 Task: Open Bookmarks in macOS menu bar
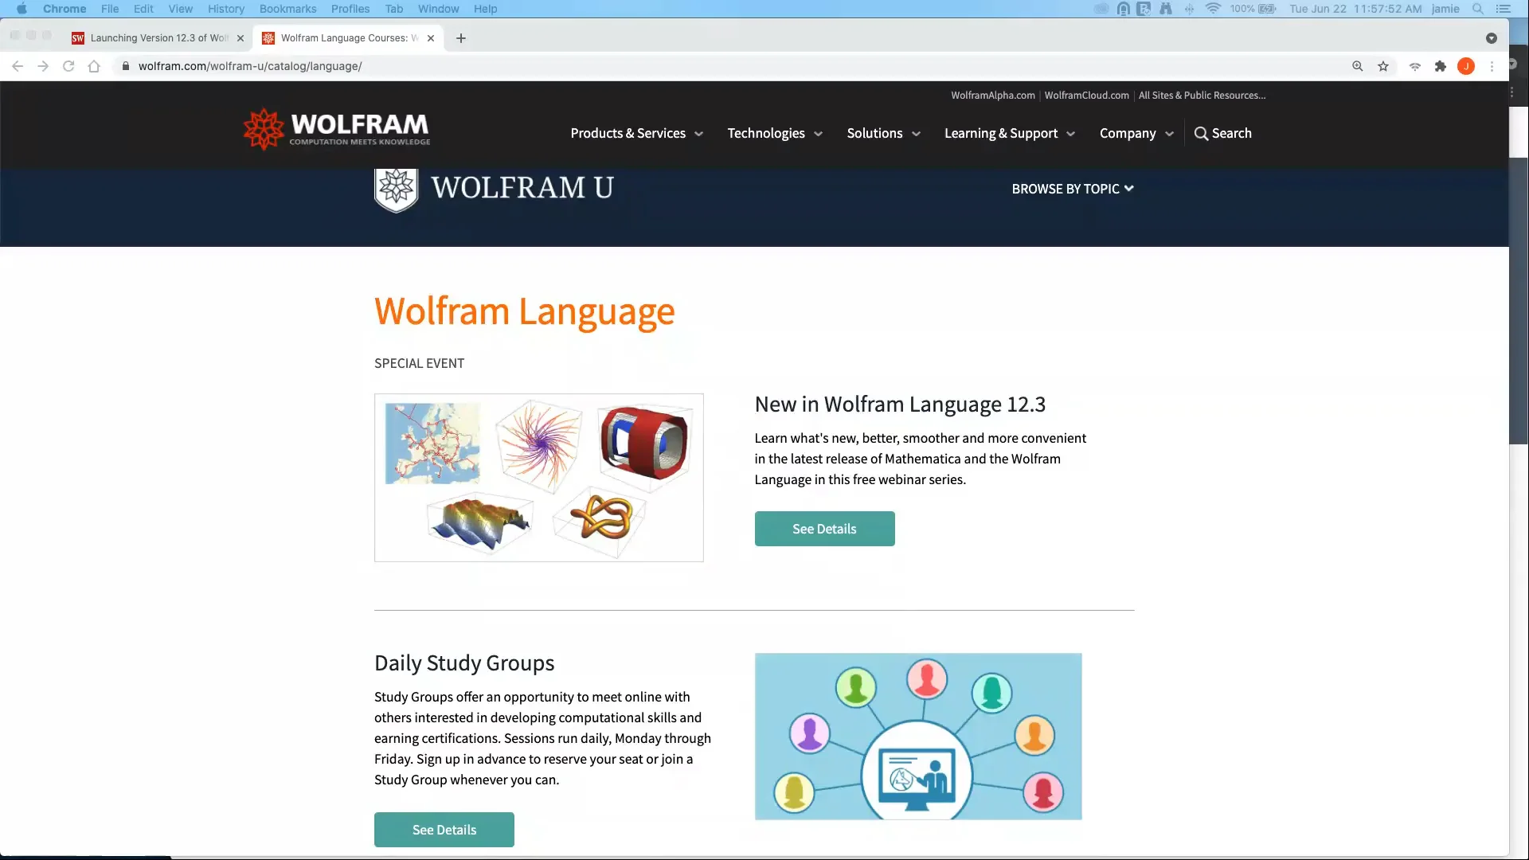pyautogui.click(x=287, y=9)
